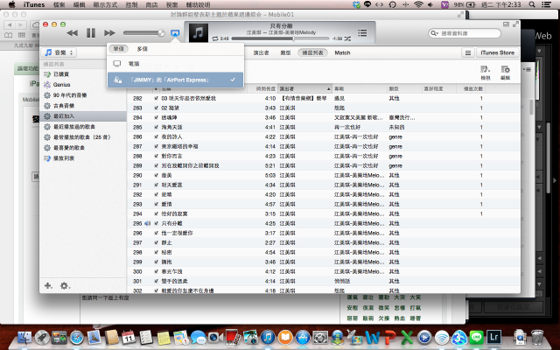Switch to the 演出者 view tab
This screenshot has height=350, width=560.
(261, 52)
